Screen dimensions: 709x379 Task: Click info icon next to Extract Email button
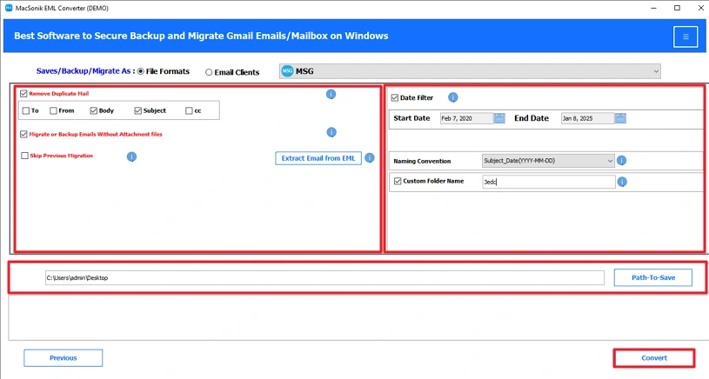370,157
